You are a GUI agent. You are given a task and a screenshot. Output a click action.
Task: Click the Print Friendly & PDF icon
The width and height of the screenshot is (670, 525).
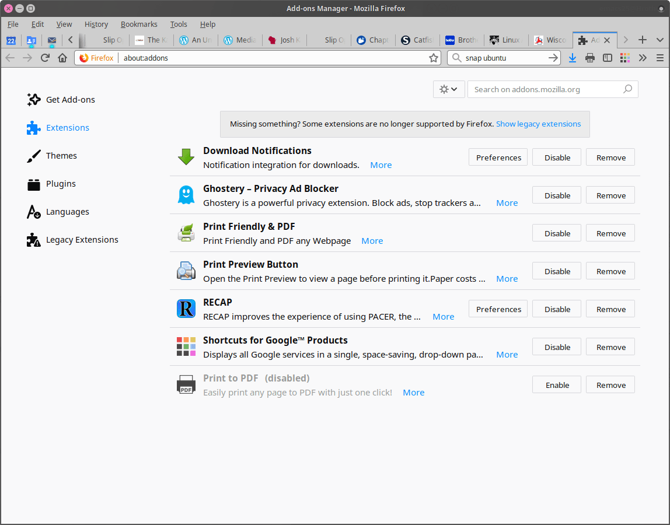186,233
